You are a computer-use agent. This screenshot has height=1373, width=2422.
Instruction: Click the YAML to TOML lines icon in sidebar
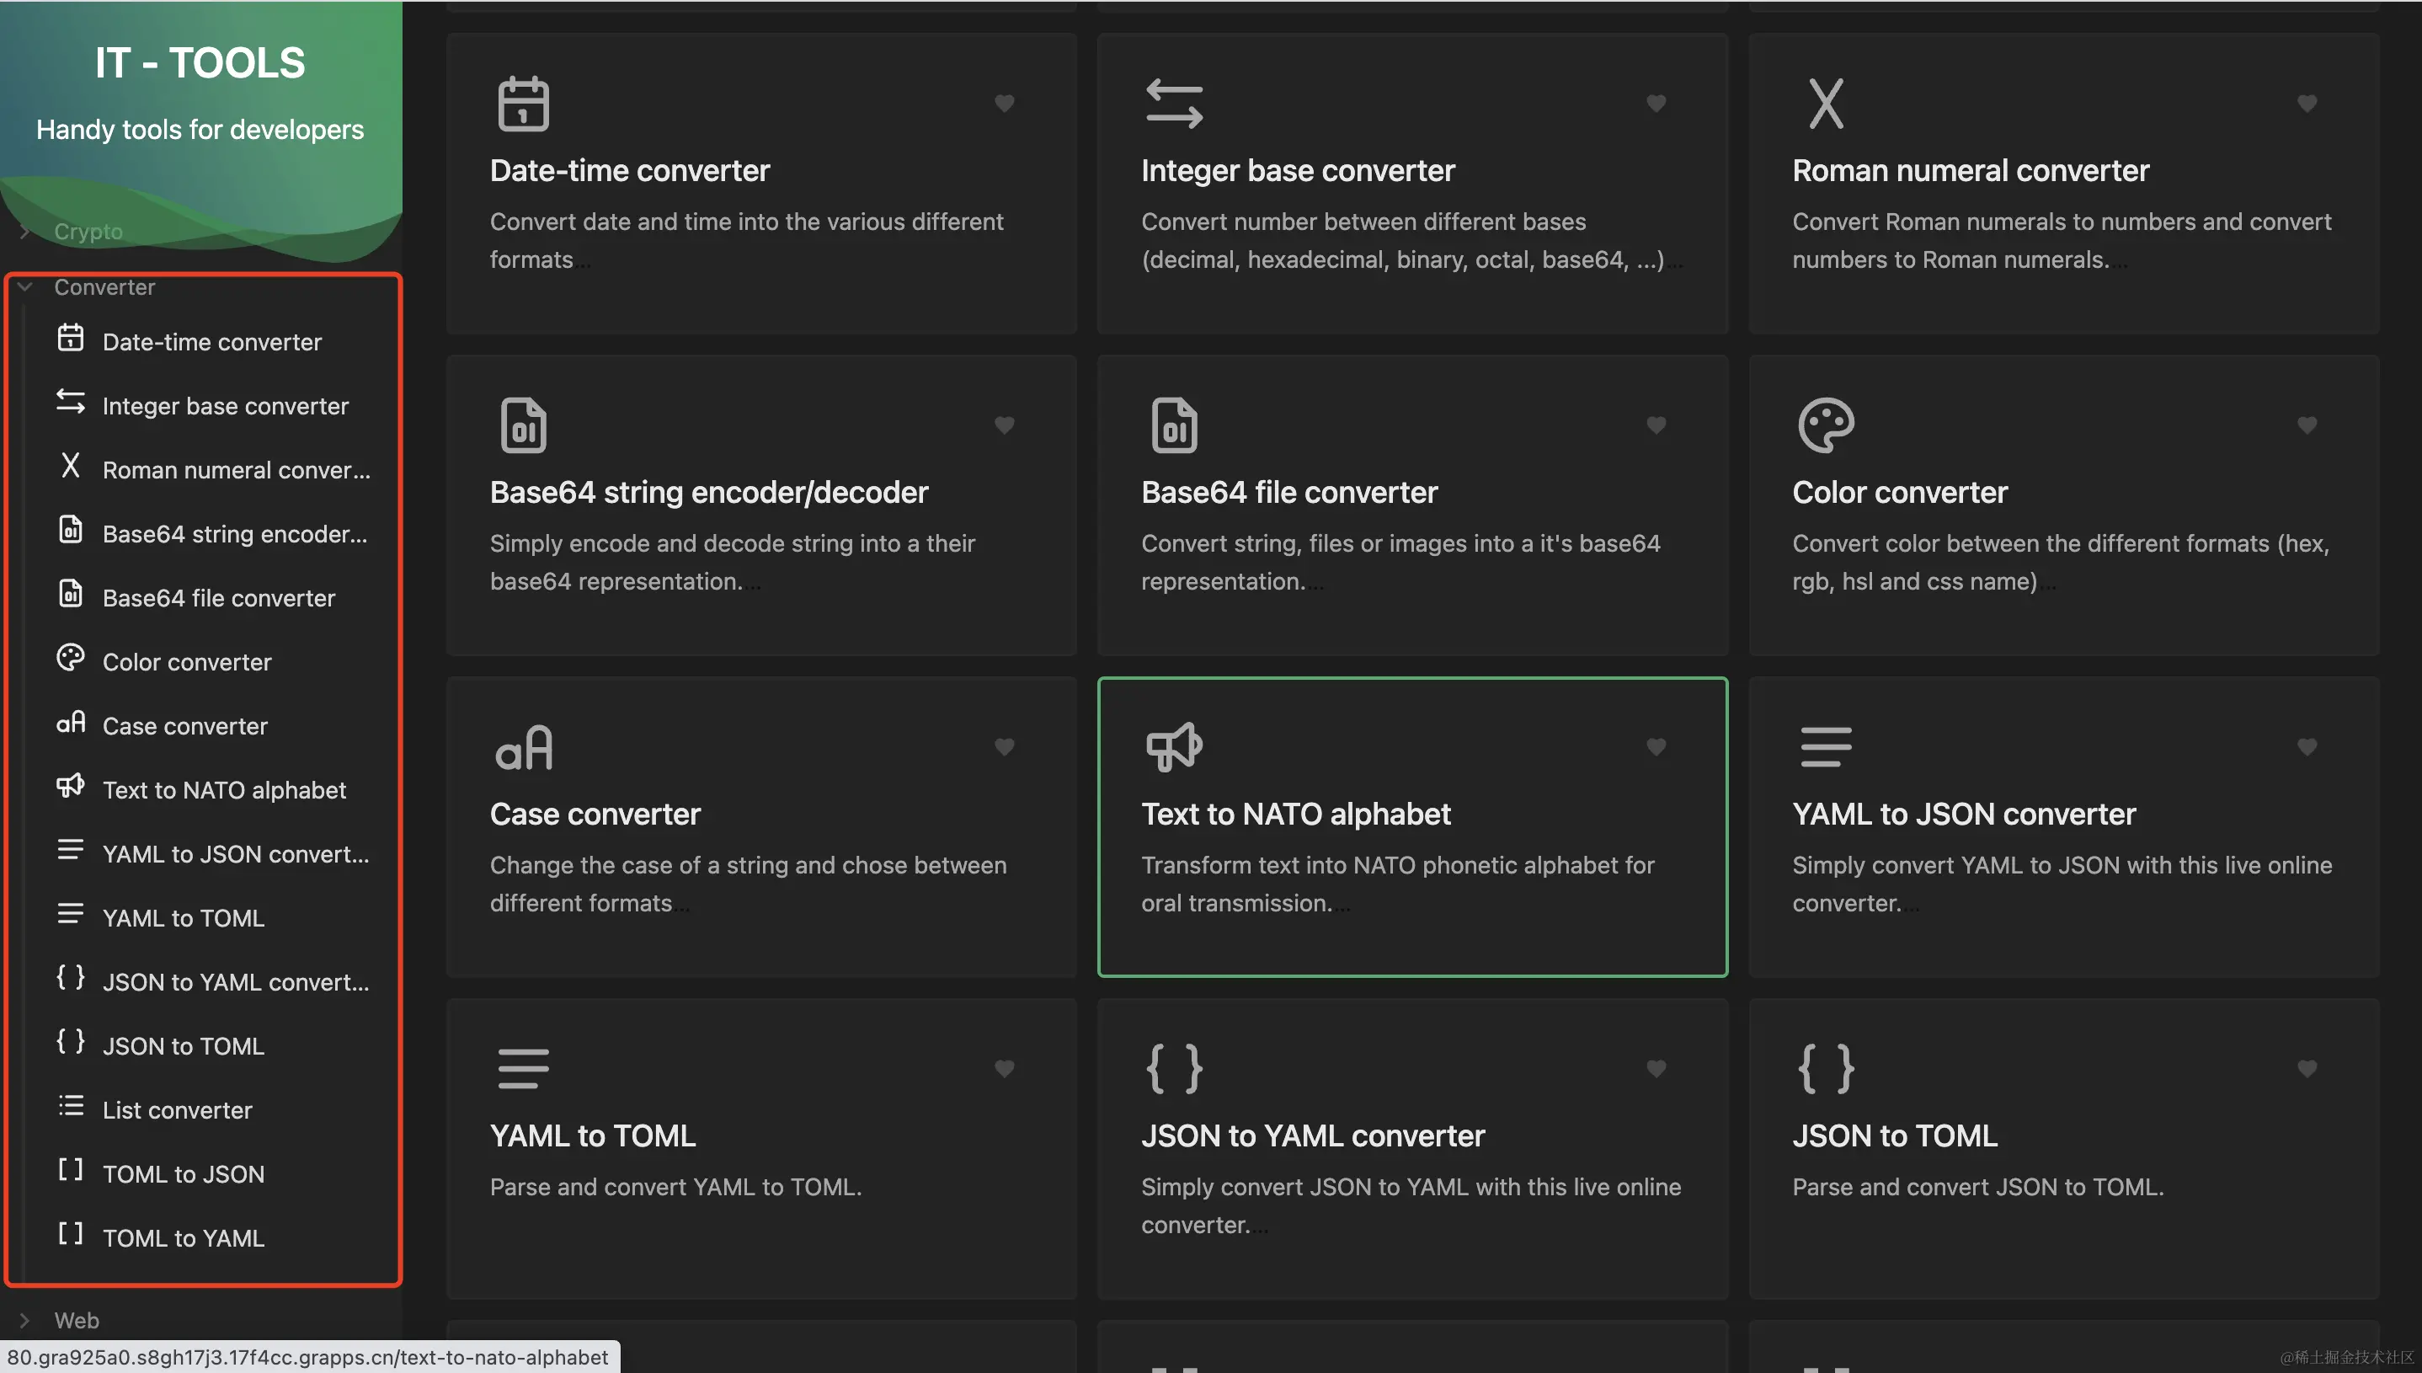(71, 914)
